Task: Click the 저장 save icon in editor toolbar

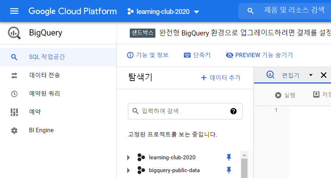Action: coord(316,94)
